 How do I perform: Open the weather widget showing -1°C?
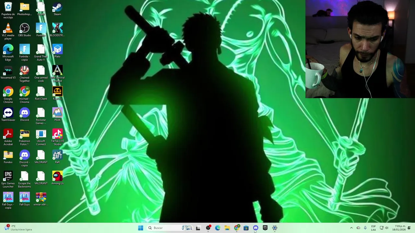coord(18,228)
